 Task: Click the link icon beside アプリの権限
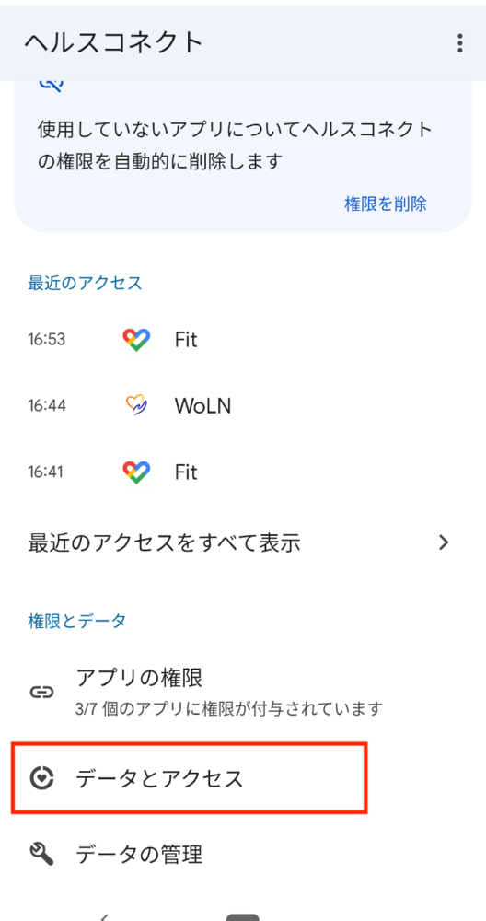click(x=42, y=692)
